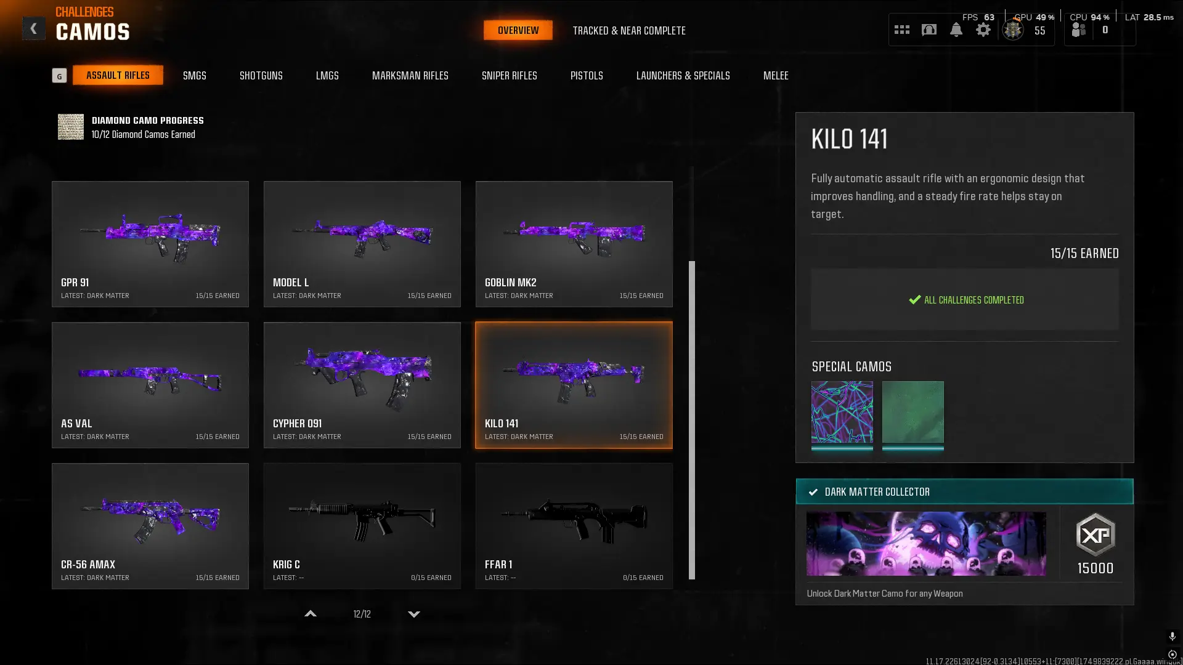Open the notifications bell
This screenshot has height=665, width=1183.
pos(956,30)
